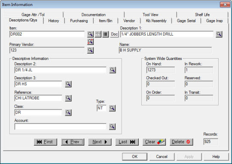Click the Records count field showing 925
Viewport: 232px width, 164px height.
coord(211,142)
